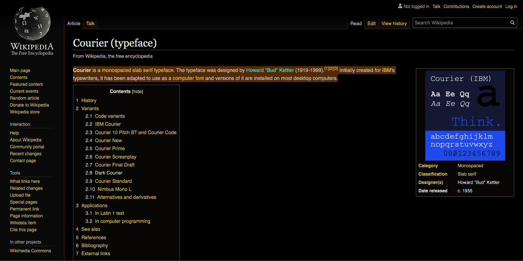Open Related changes
Screen dimensions: 523x261
coord(26,188)
